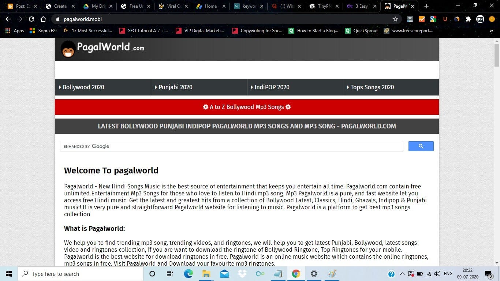Reload the page with the refresh icon
Viewport: 500px width, 281px height.
pyautogui.click(x=31, y=19)
